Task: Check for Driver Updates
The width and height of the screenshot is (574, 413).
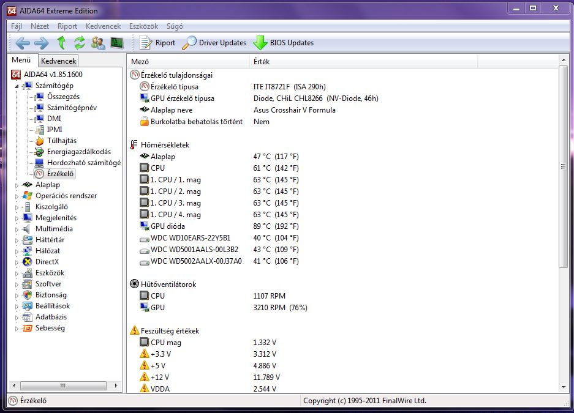Action: click(x=214, y=43)
